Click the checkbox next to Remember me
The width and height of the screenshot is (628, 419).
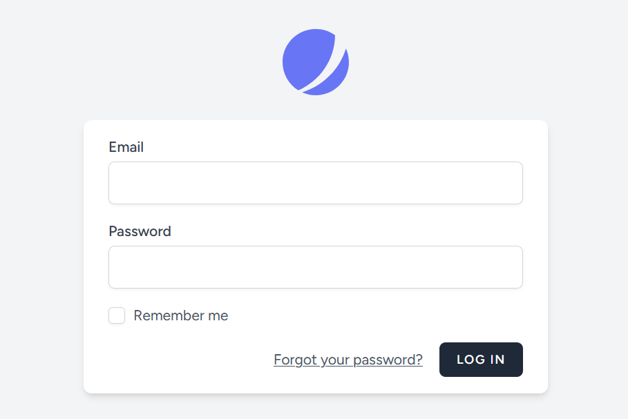point(116,315)
